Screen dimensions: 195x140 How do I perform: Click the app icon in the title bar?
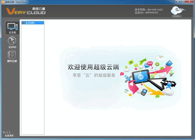[3, 2]
